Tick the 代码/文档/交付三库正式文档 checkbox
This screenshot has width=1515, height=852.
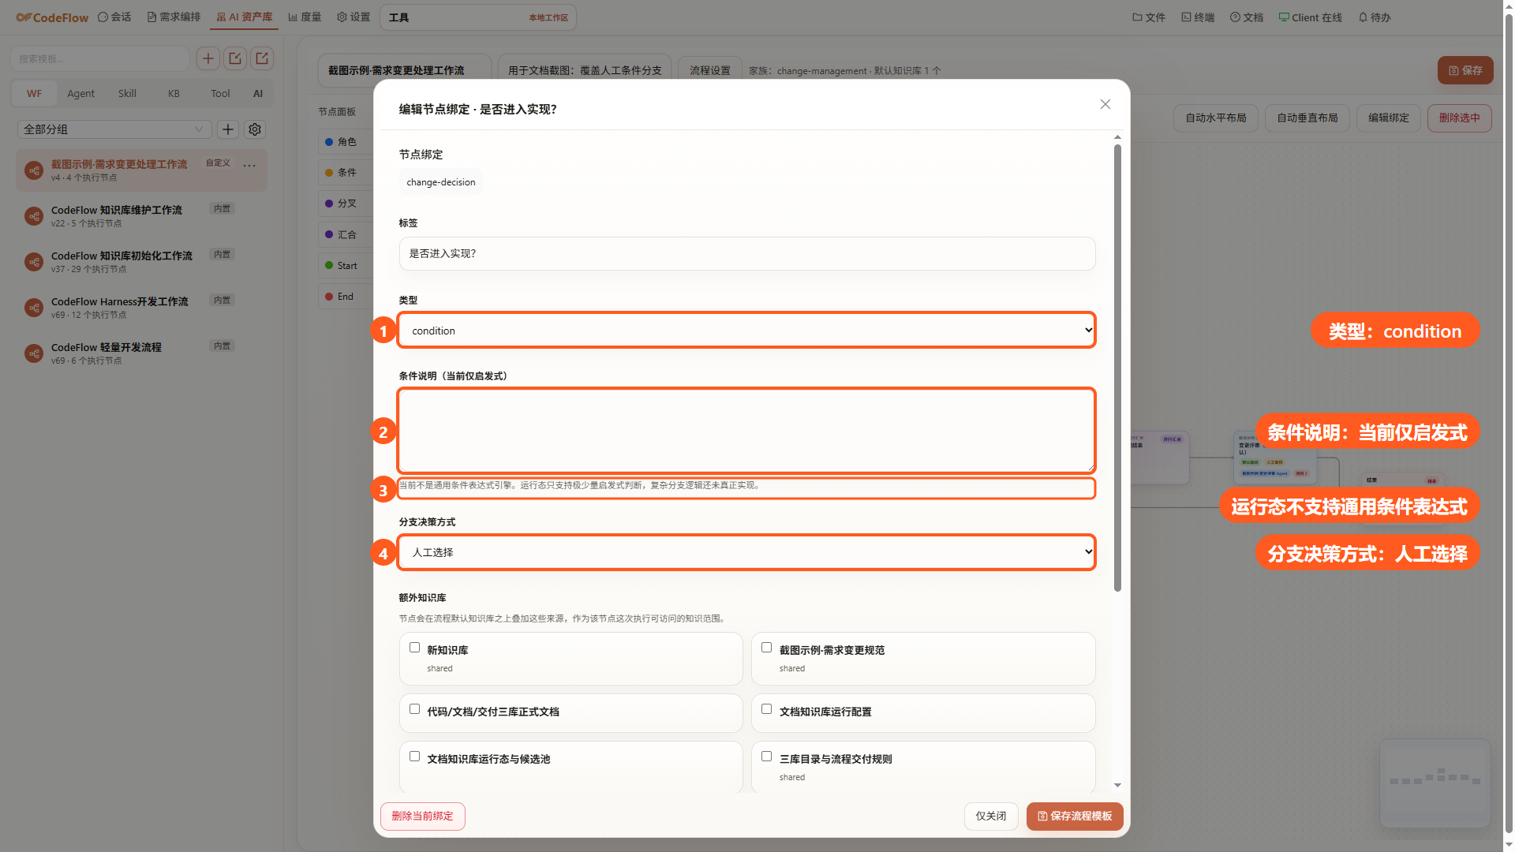point(414,709)
